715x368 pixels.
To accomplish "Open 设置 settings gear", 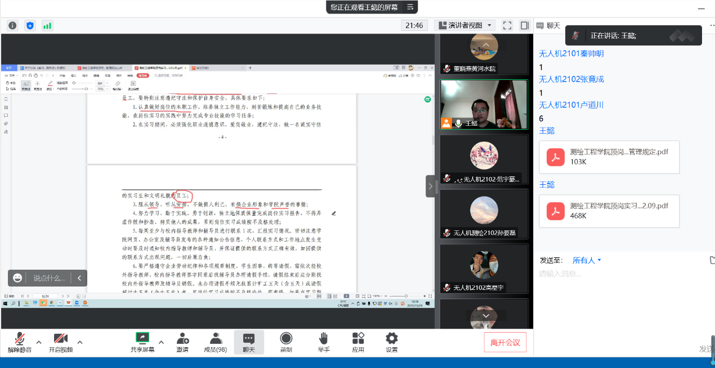I will pos(391,342).
